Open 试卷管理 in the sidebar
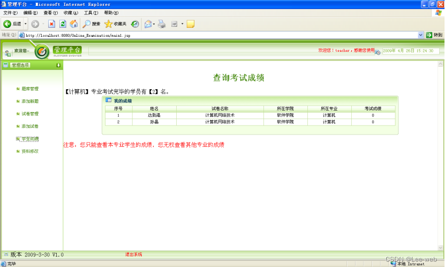Image resolution: width=445 pixels, height=267 pixels. click(30, 114)
